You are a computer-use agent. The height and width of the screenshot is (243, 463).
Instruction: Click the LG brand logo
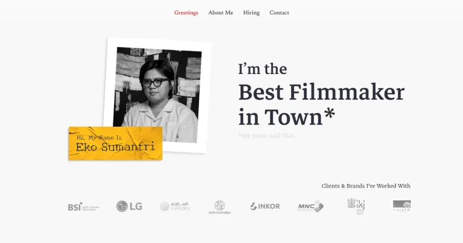(x=129, y=206)
